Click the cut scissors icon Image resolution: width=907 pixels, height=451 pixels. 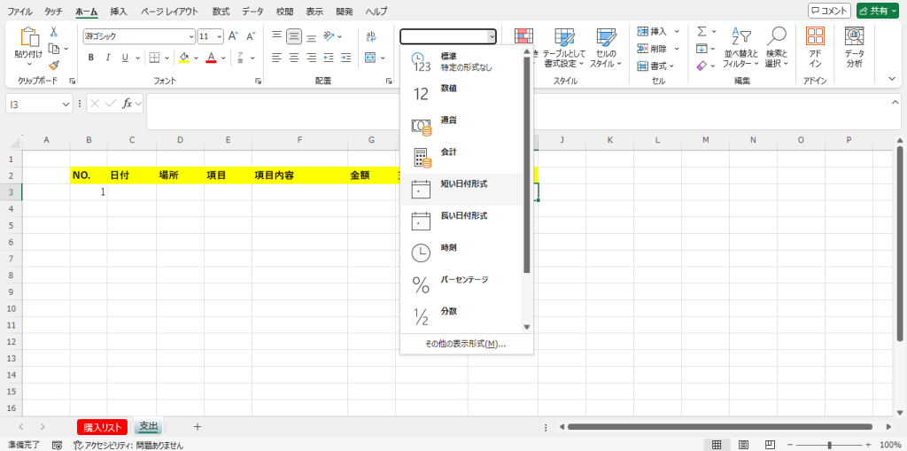(x=54, y=31)
